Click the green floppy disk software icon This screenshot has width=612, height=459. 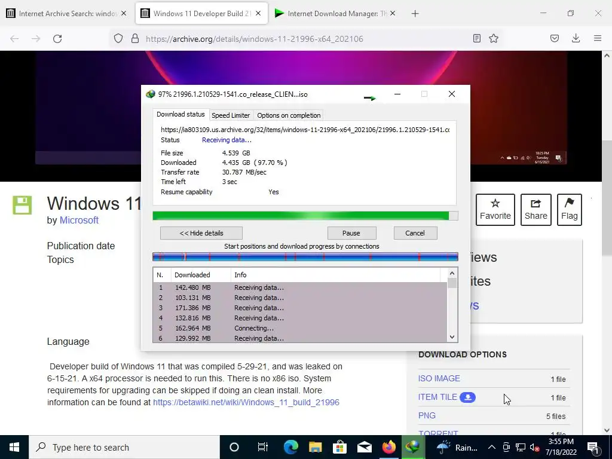click(22, 205)
